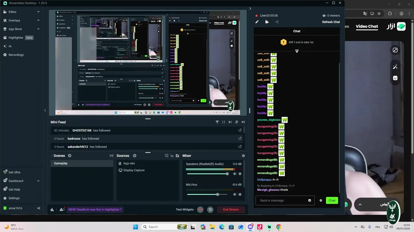Collapse the chat panel with top arrow

pos(250,9)
